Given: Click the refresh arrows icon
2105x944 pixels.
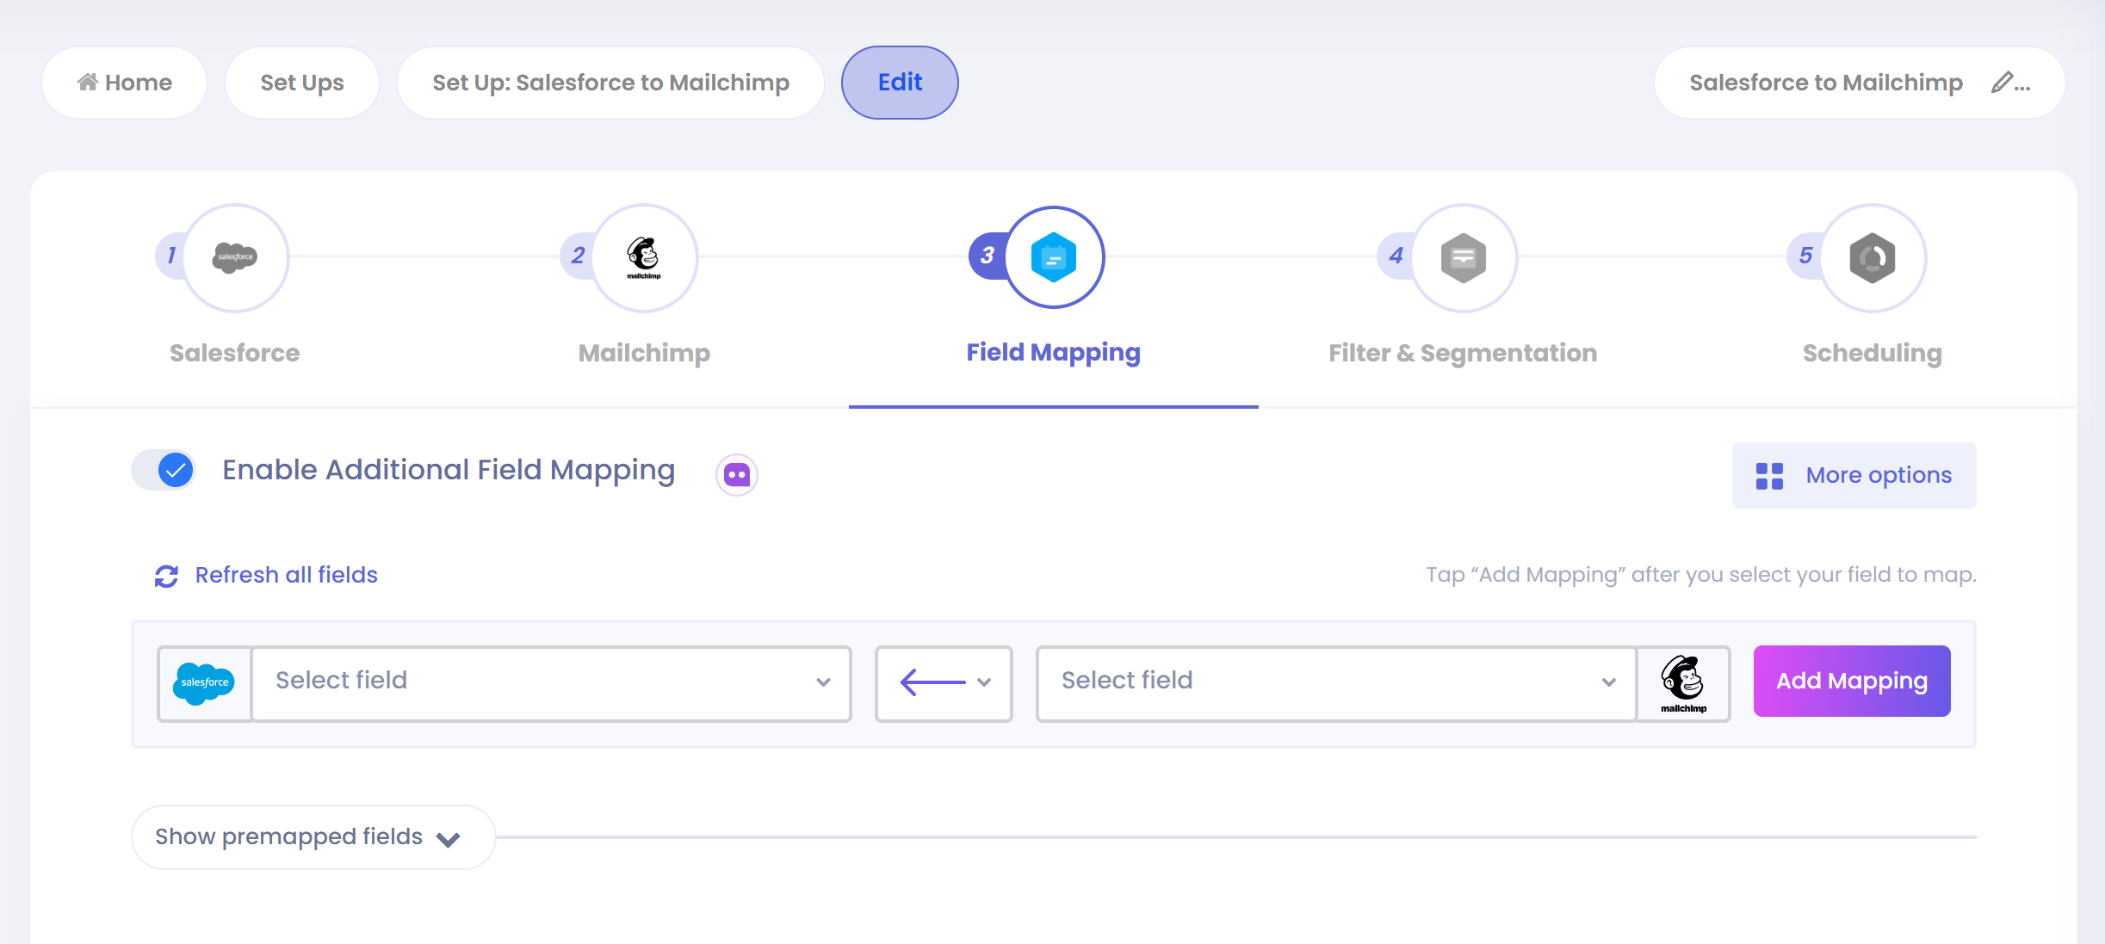Looking at the screenshot, I should click(166, 576).
